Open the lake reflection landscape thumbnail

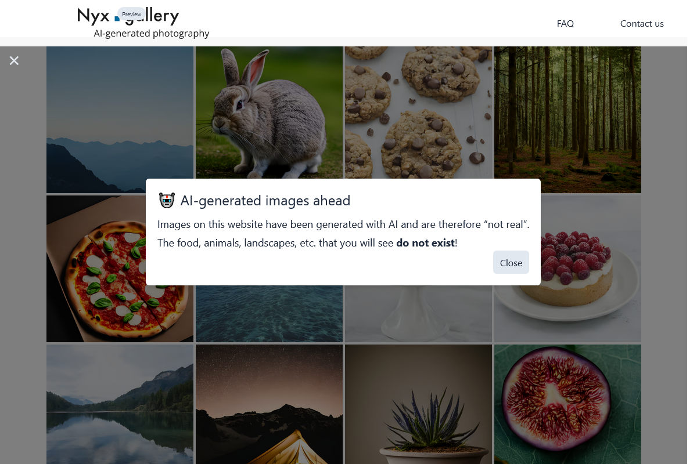pyautogui.click(x=120, y=404)
